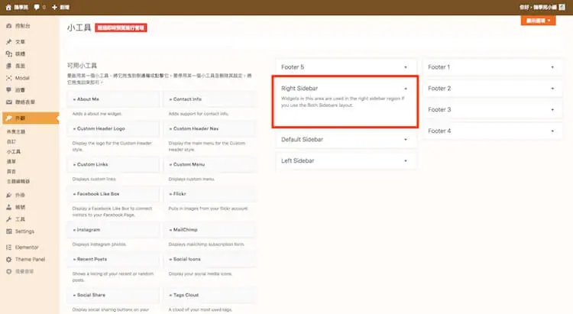Click the Default Sidebar area title
573x314 pixels.
[x=302, y=140]
